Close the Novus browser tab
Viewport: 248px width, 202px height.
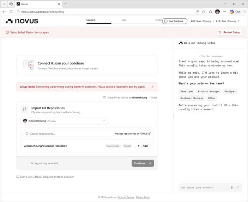tap(59, 4)
